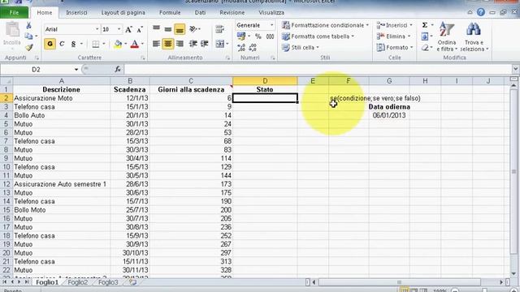Switch to the Dati tab
This screenshot has height=292, width=520.
(x=200, y=13)
